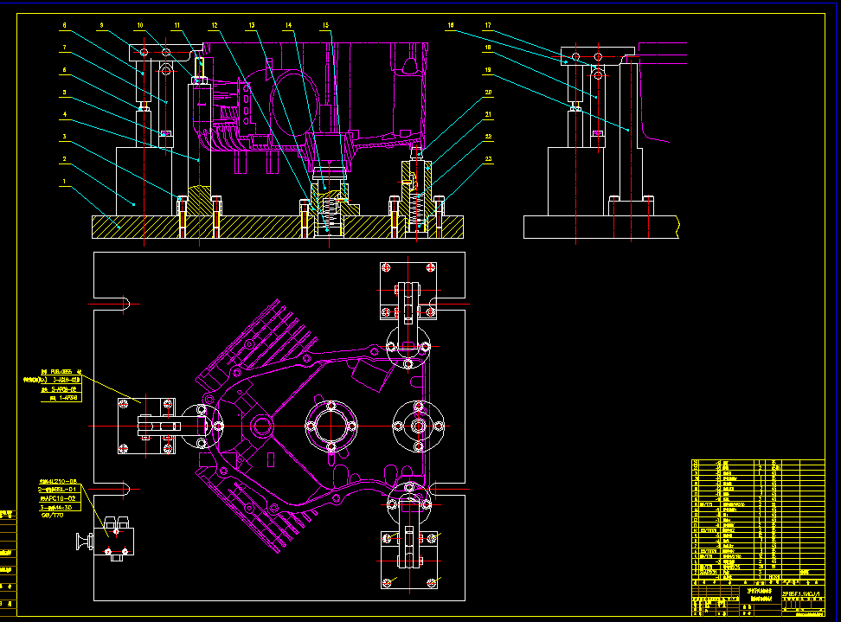Select balloon label 11
Viewport: 841px width, 622px height.
pos(177,25)
